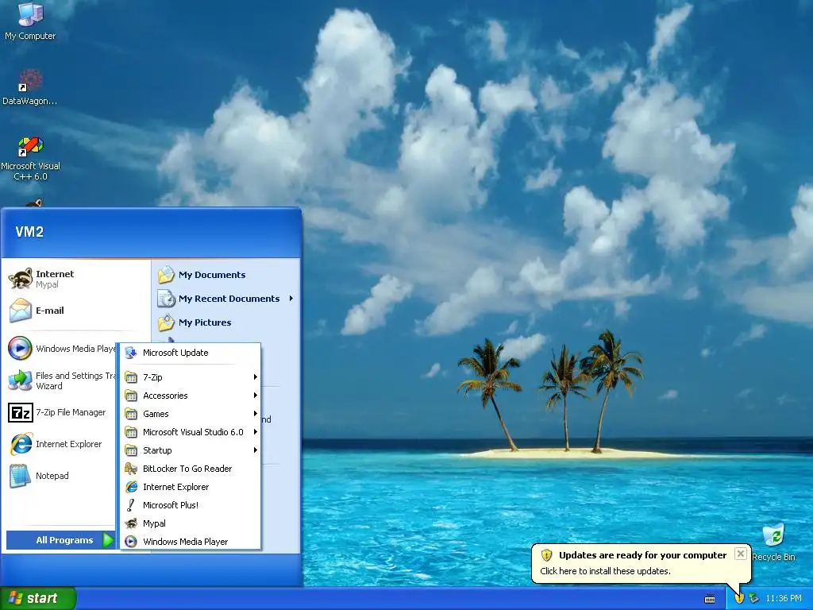Click 'Click here to install these updates'
The image size is (813, 610).
(x=605, y=571)
